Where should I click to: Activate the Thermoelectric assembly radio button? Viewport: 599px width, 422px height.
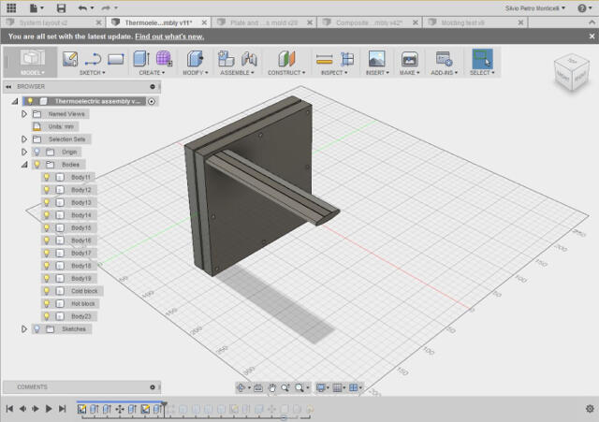(152, 101)
